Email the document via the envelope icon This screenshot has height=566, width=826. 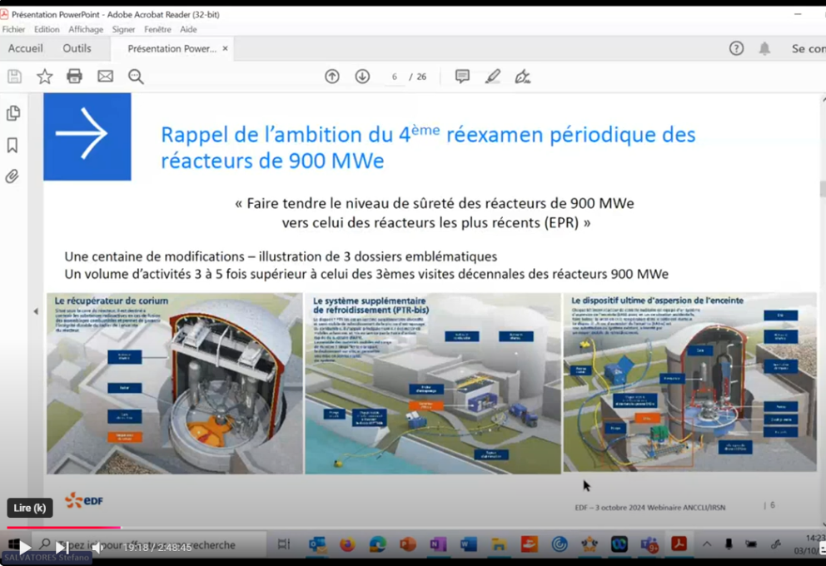(103, 76)
